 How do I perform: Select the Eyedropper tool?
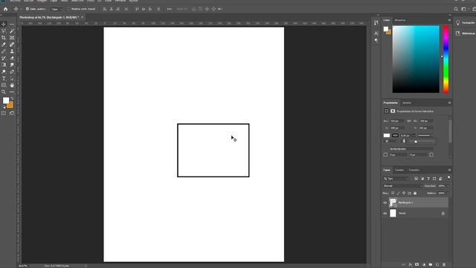[x=4, y=45]
